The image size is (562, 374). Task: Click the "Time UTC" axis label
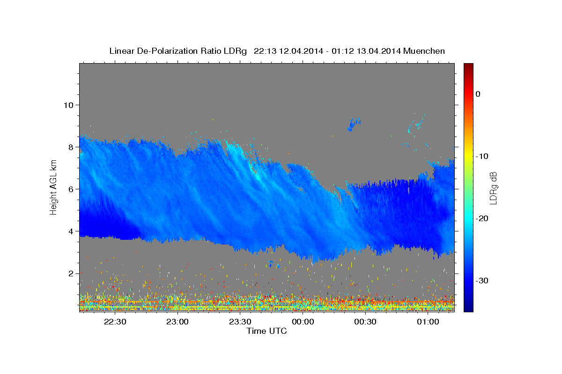[266, 331]
